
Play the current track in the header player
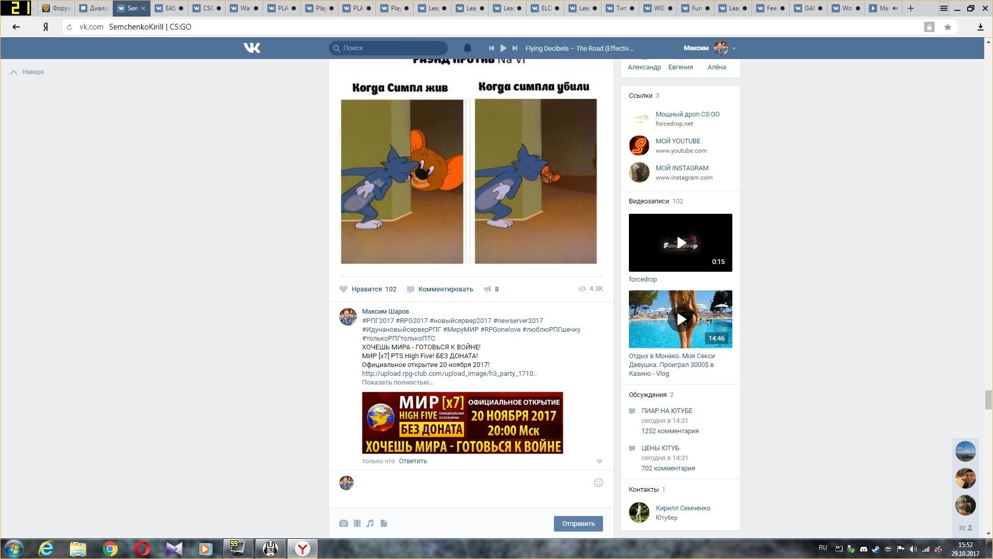(x=503, y=48)
